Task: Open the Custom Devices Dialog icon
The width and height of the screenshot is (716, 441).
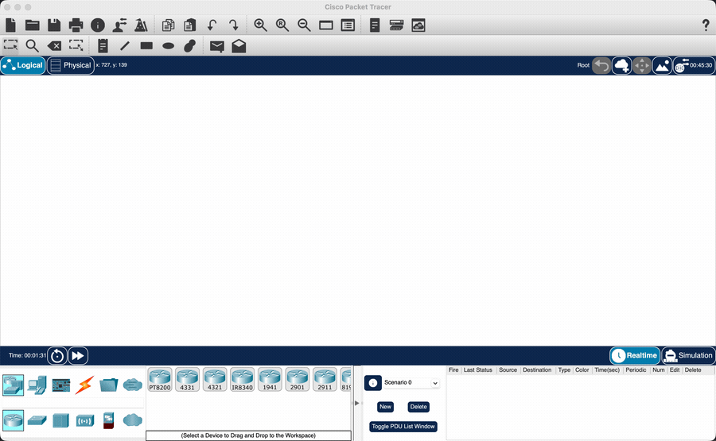Action: tap(396, 25)
